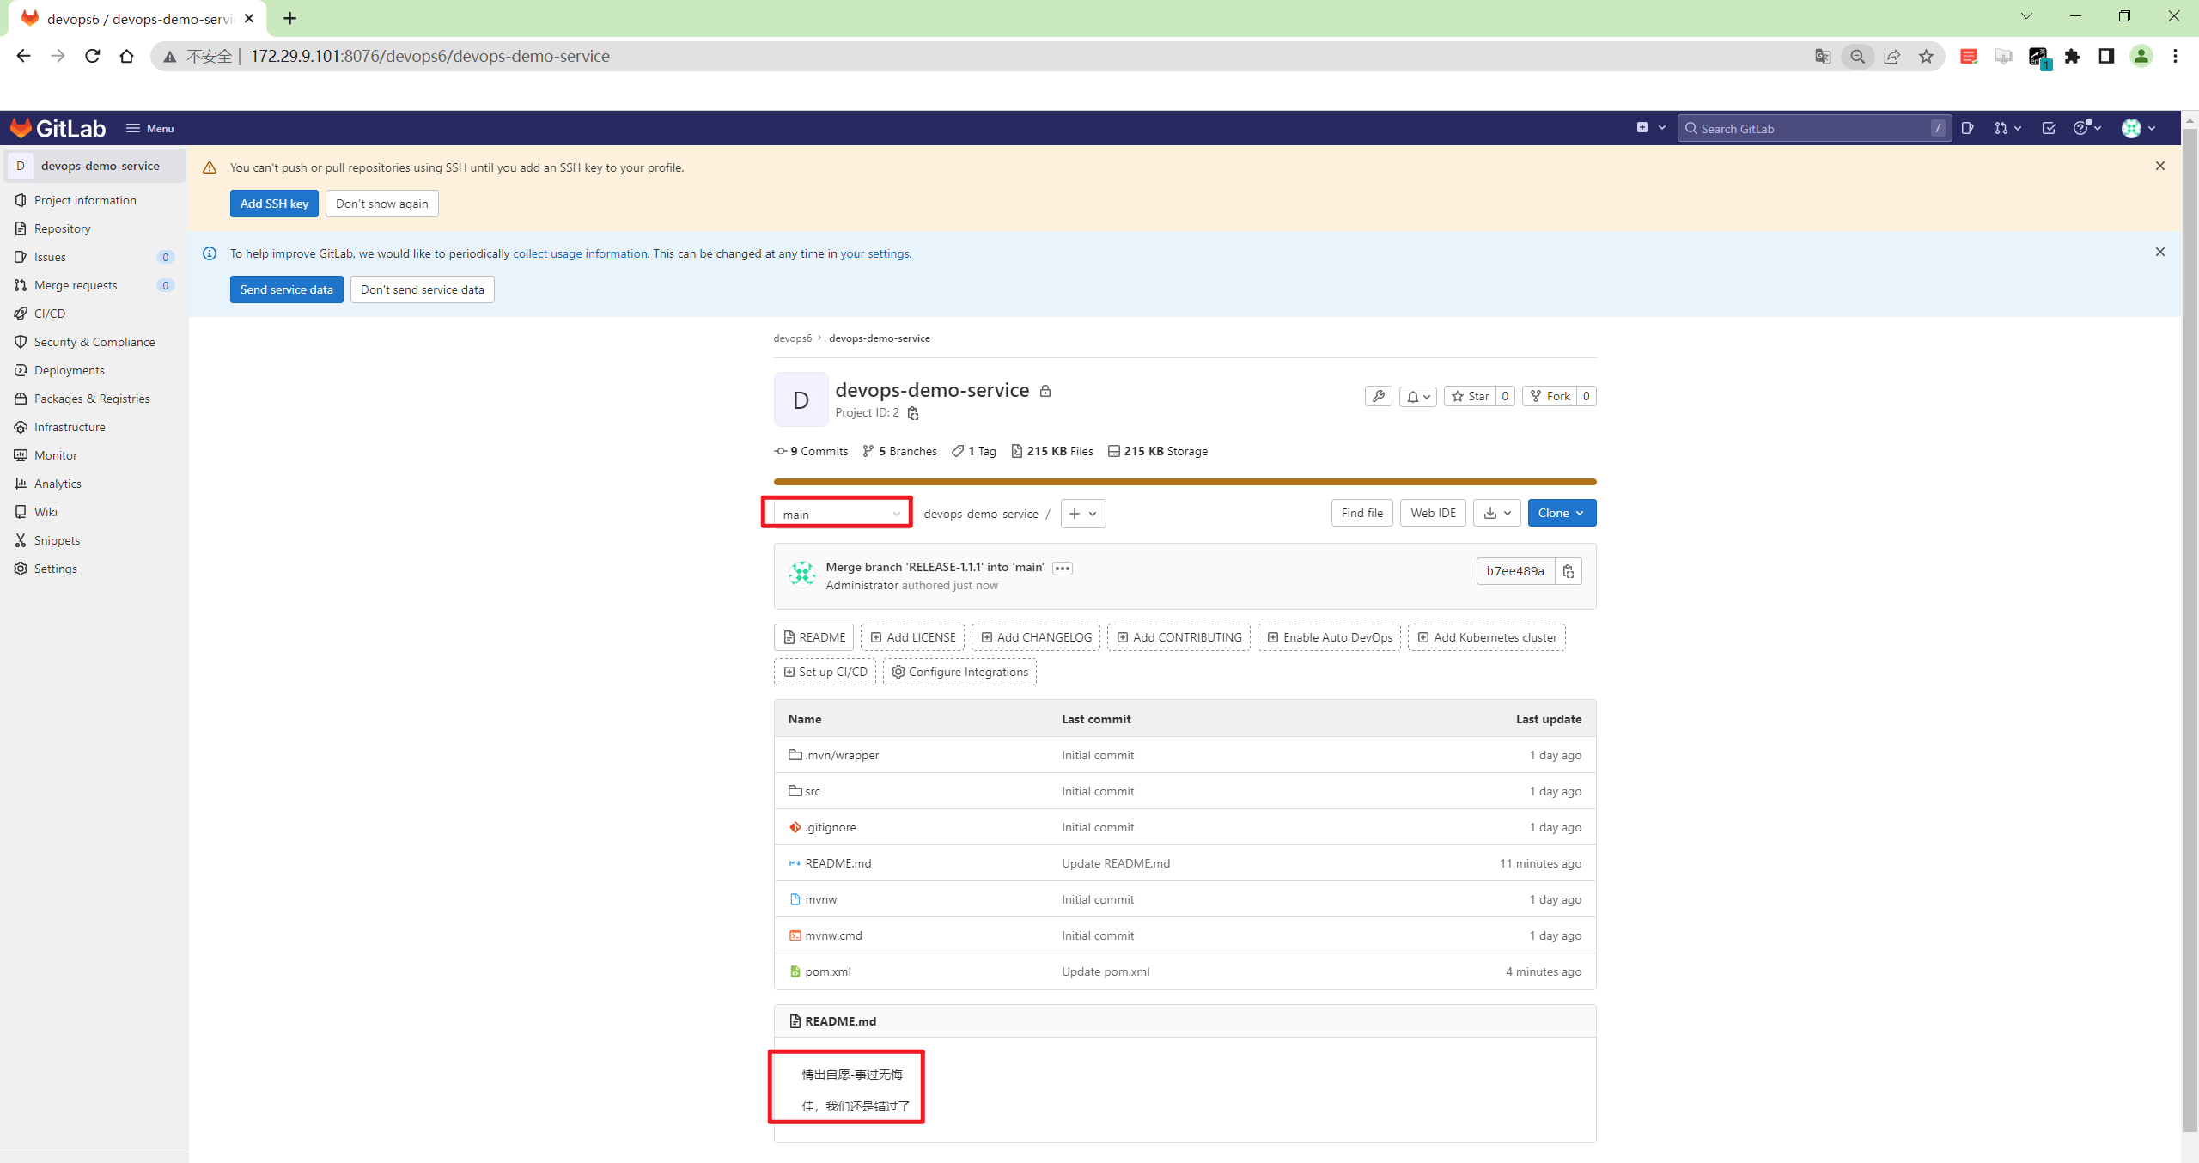Open the CI/CD sidebar menu
The image size is (2199, 1163).
[x=50, y=314]
